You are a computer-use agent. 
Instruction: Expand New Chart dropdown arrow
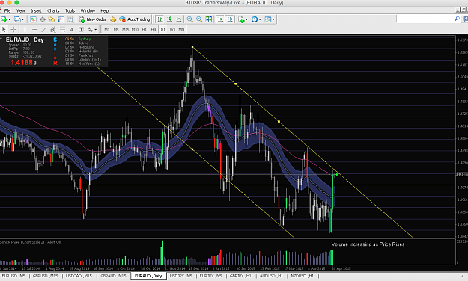coord(10,19)
